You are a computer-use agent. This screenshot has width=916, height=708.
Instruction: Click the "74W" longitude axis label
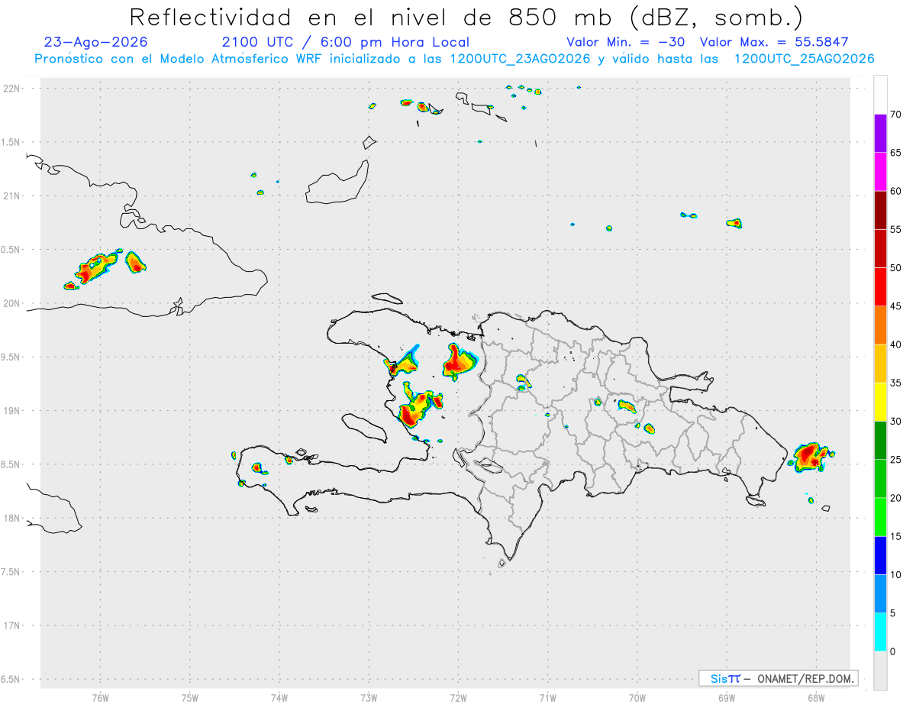click(279, 697)
